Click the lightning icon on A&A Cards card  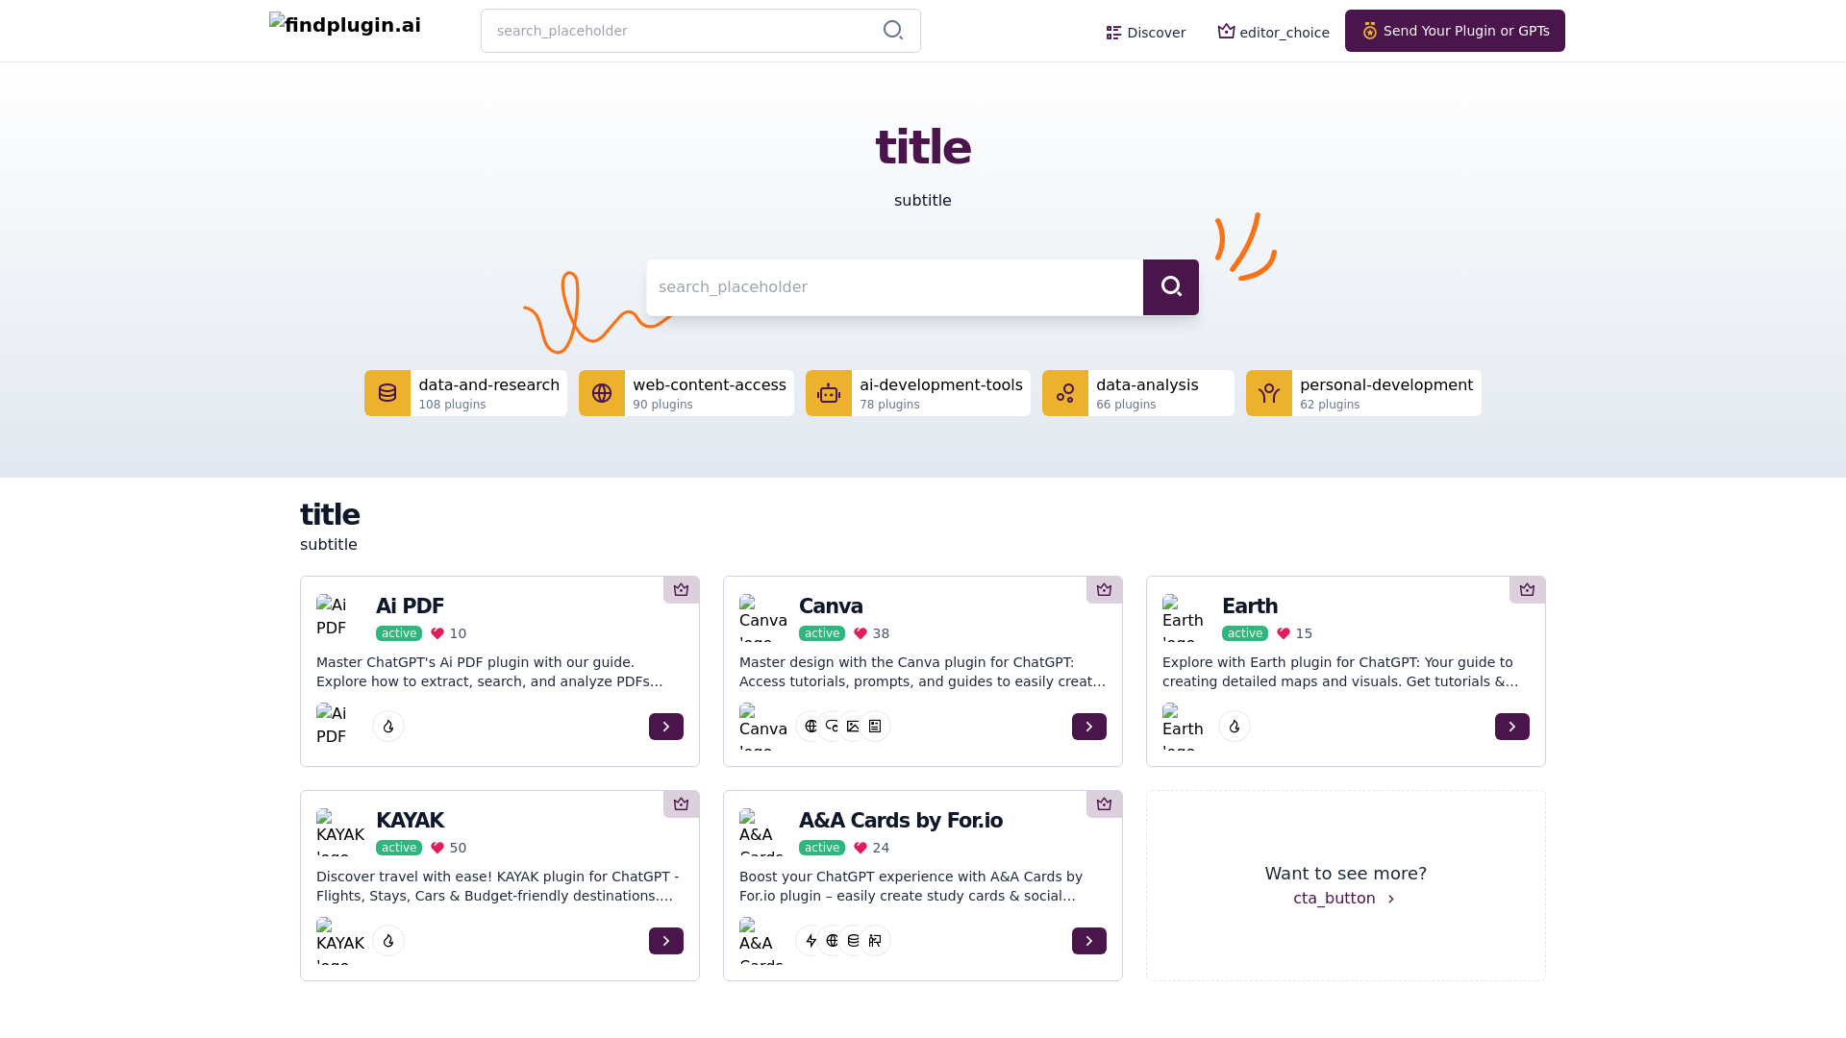811,941
